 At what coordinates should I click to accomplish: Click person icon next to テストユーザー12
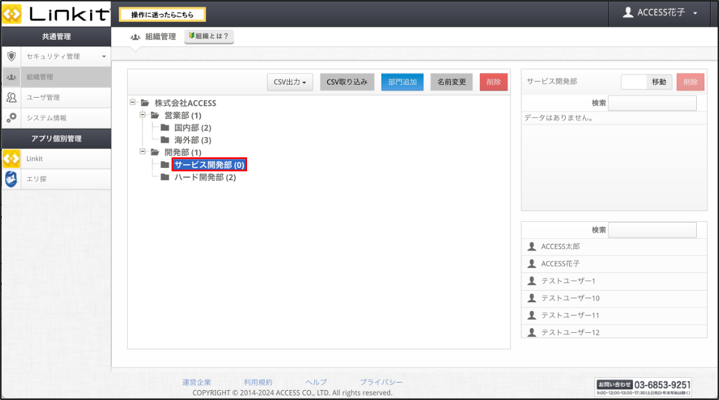click(532, 332)
